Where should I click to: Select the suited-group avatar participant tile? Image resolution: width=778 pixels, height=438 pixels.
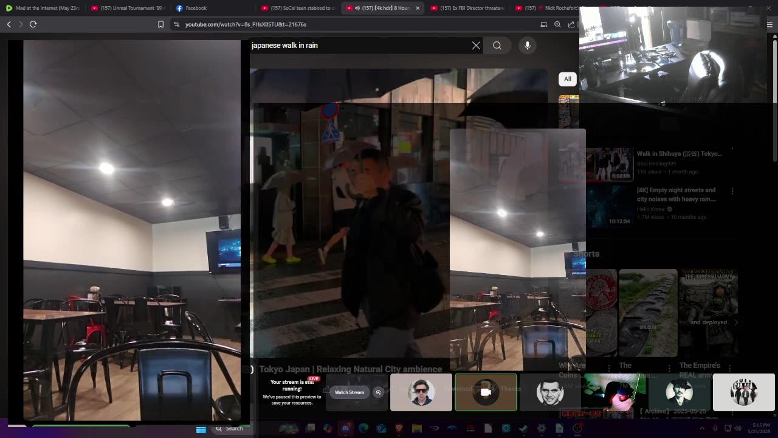click(744, 392)
